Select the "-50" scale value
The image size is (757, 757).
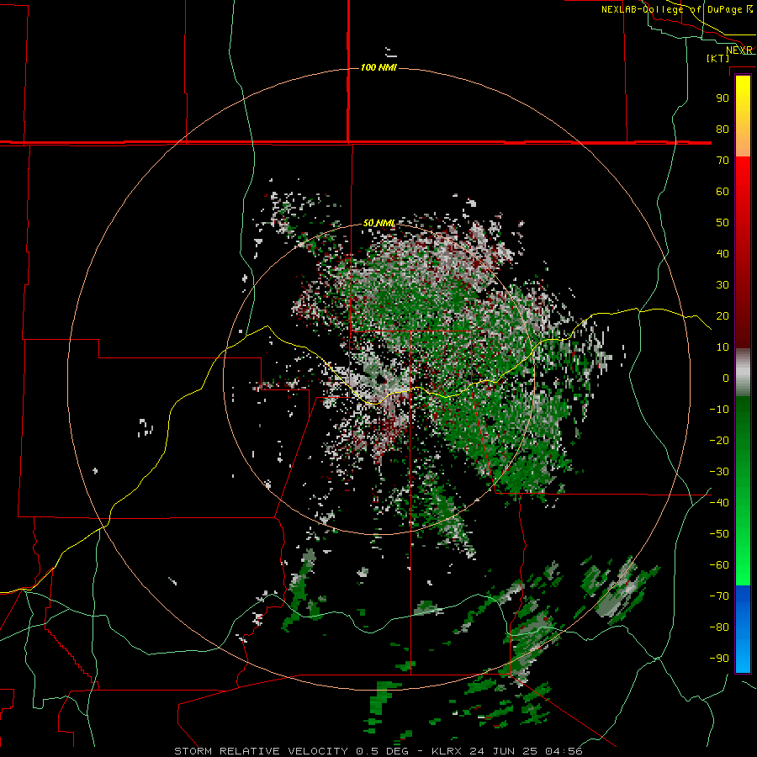[719, 534]
